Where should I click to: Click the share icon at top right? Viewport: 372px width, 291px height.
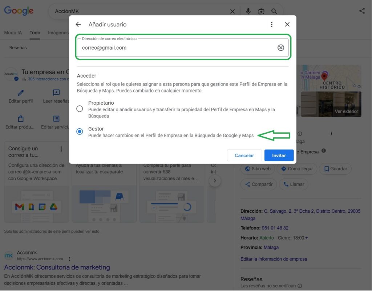coord(362,11)
